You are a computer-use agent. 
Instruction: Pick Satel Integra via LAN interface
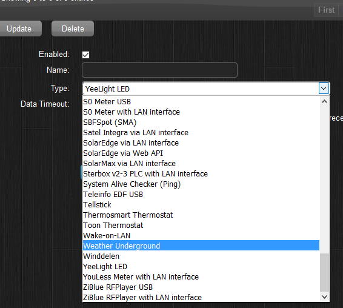(x=201, y=132)
